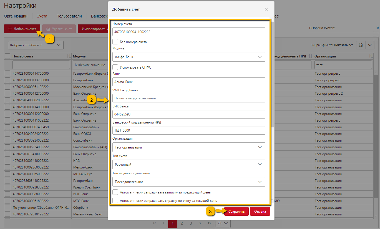
Task: Close the Добавить счет dialog with X
Action: tap(266, 9)
